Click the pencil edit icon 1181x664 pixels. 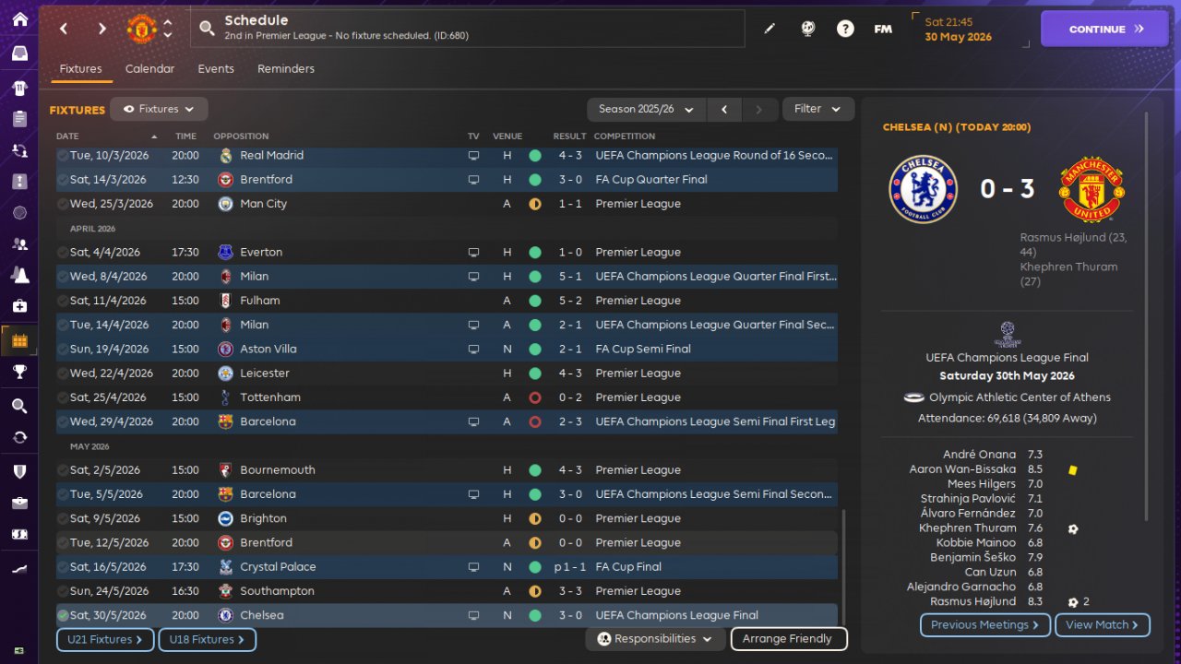[x=769, y=29]
